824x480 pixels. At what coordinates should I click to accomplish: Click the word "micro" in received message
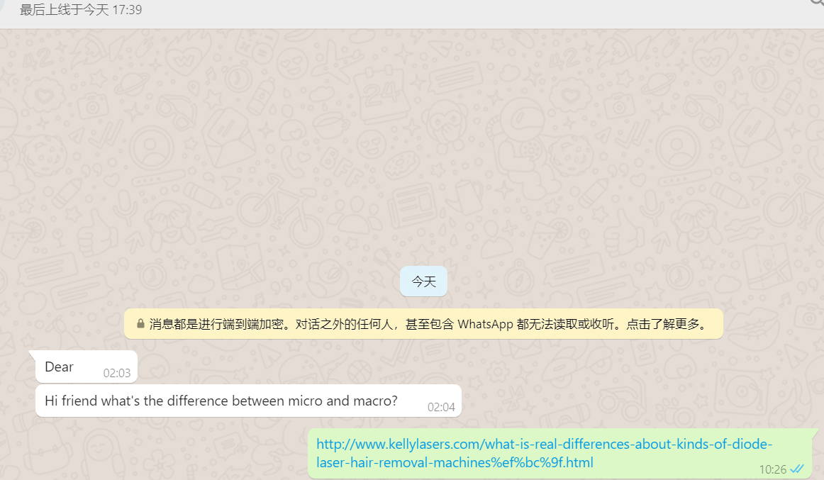[306, 401]
